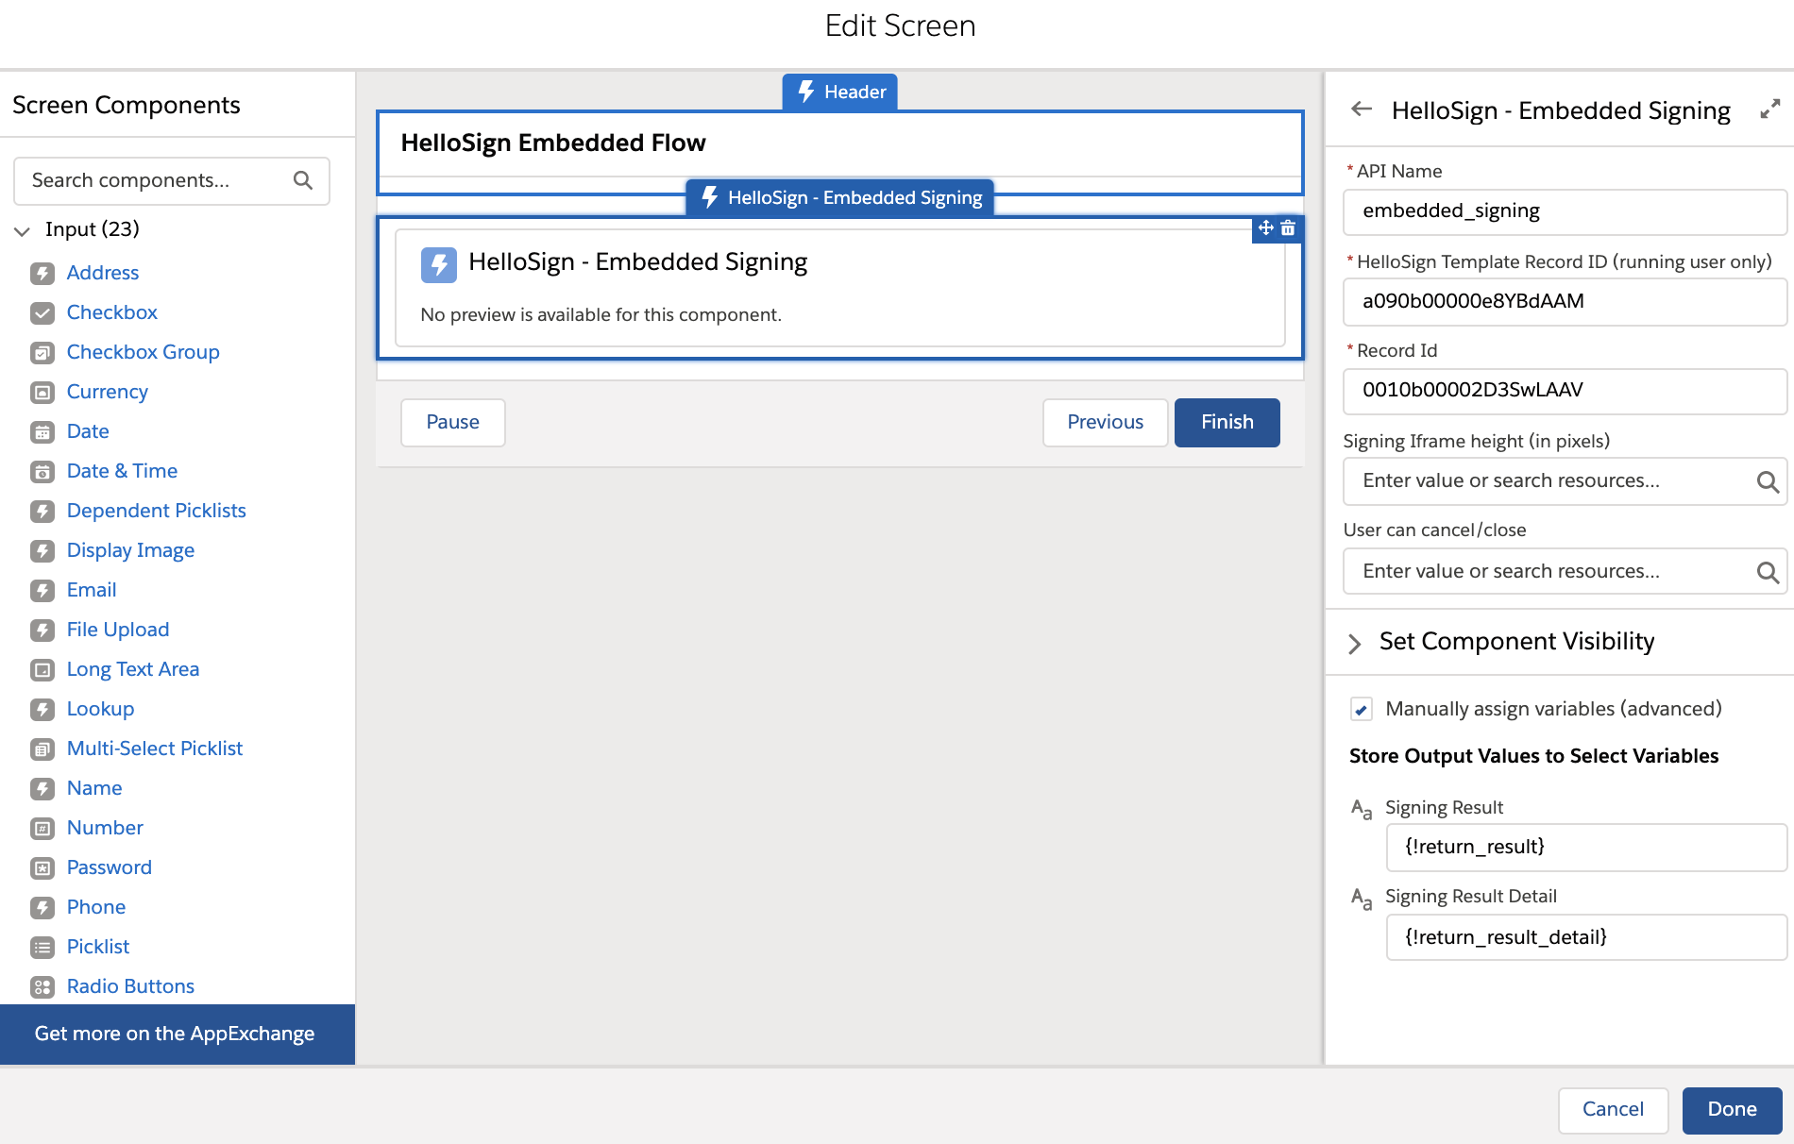Click the Display Image component icon
Viewport: 1794px width, 1144px height.
click(x=42, y=551)
